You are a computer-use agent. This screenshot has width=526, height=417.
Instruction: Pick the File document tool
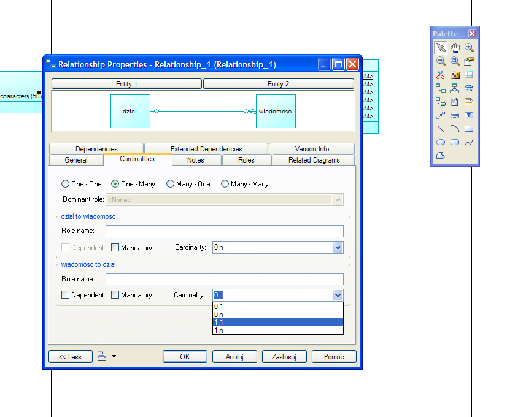click(455, 102)
